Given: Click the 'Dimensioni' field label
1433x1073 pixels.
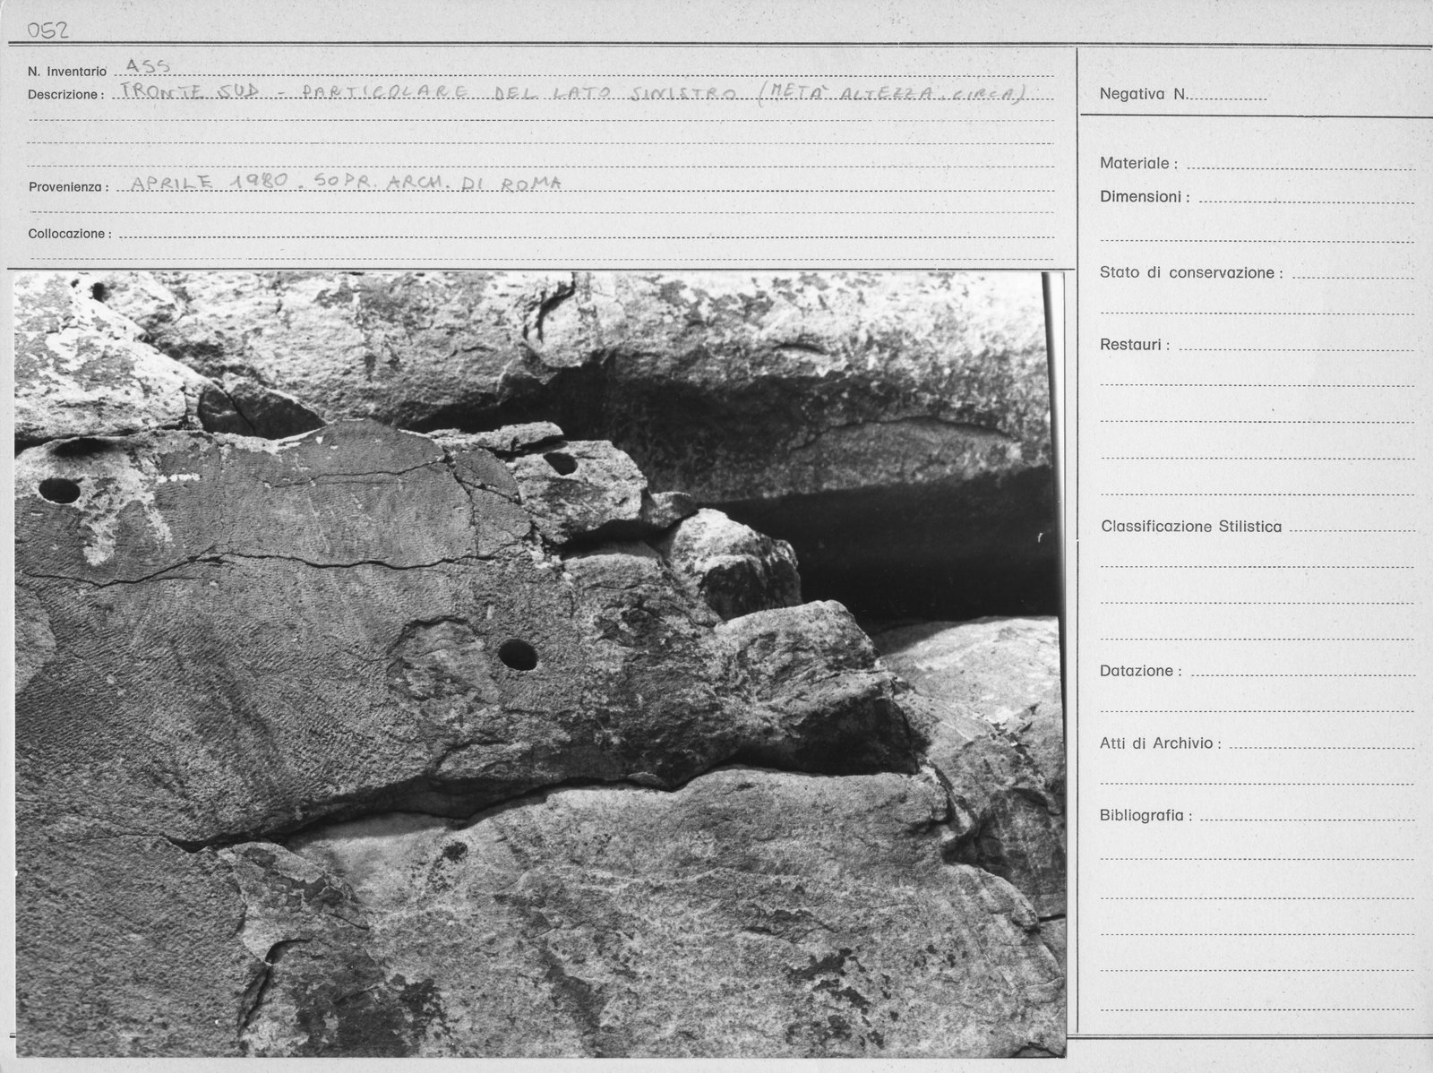Looking at the screenshot, I should click(x=1145, y=197).
